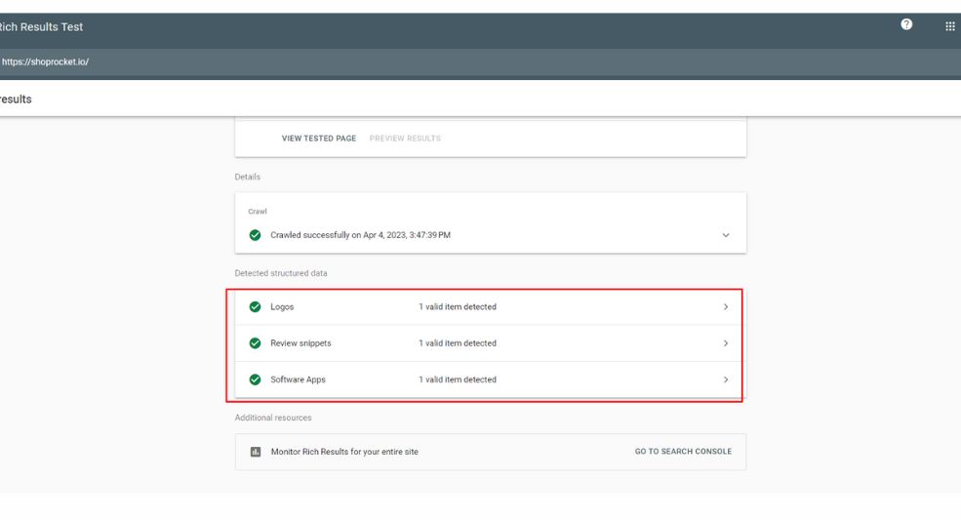Click '1 valid item detected' in Logos row
This screenshot has height=520, width=961.
pyautogui.click(x=458, y=306)
